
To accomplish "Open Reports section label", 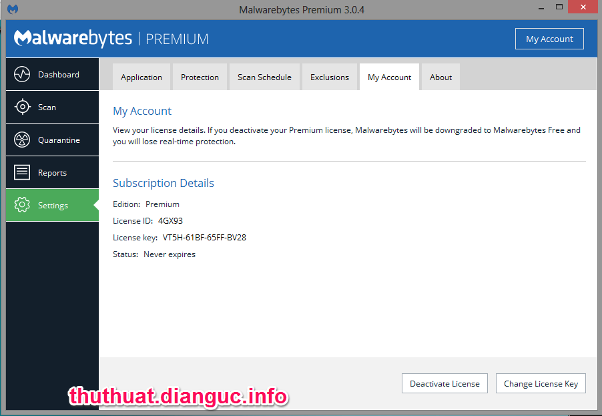I will (52, 173).
